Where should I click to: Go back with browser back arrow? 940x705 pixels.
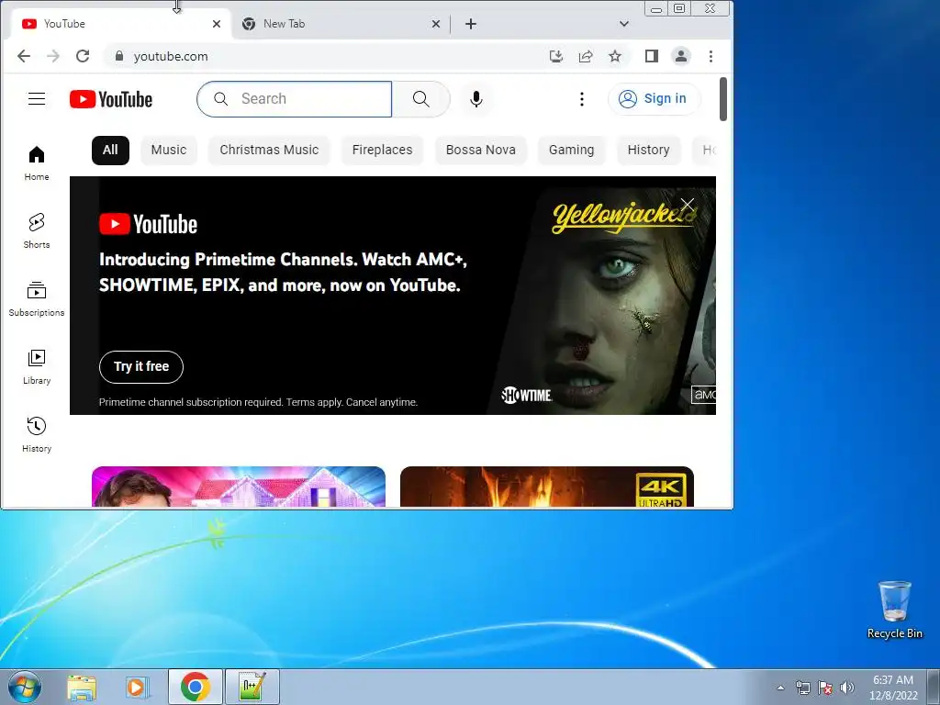click(23, 56)
